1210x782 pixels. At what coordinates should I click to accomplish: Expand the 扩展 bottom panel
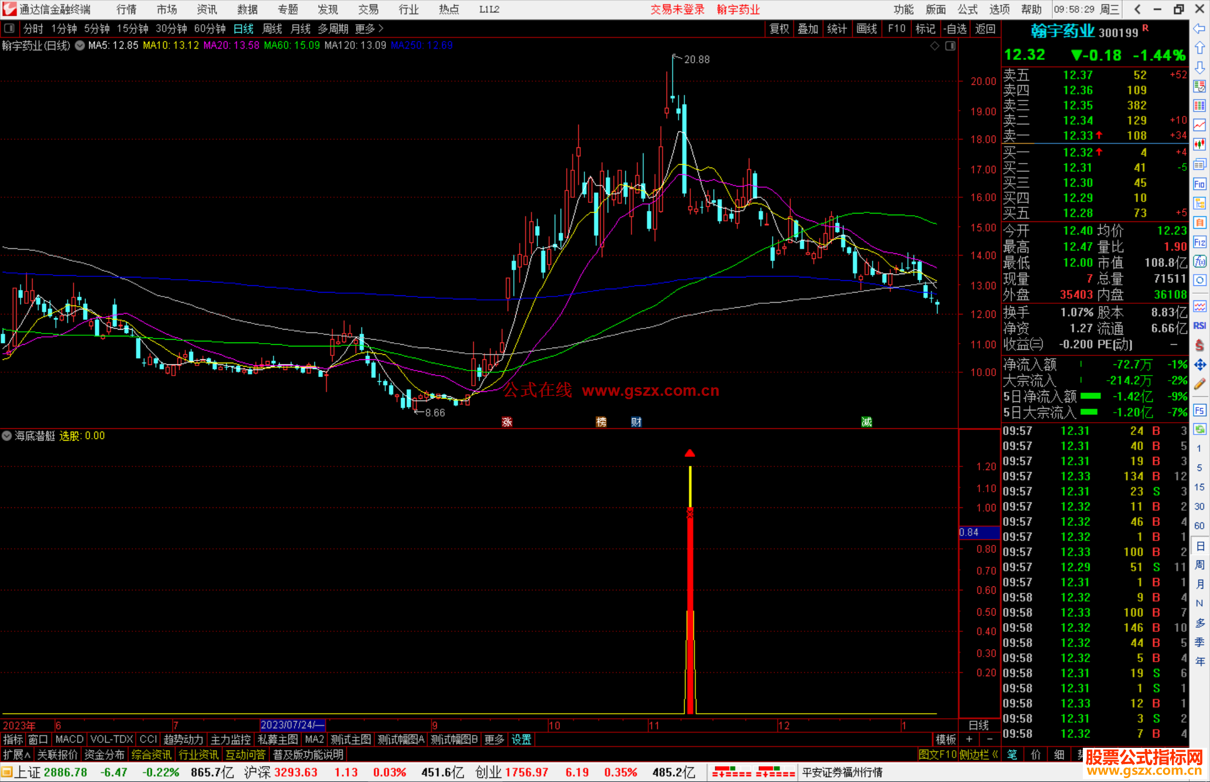click(x=17, y=755)
